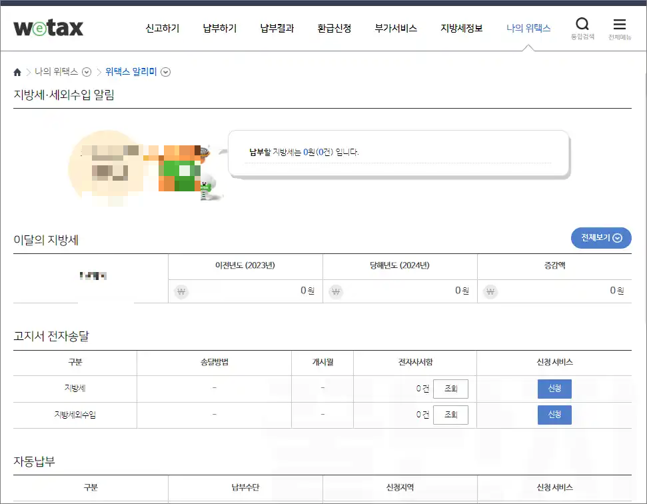The width and height of the screenshot is (647, 504).
Task: Click the won currency icon under 증감액
Action: 490,291
